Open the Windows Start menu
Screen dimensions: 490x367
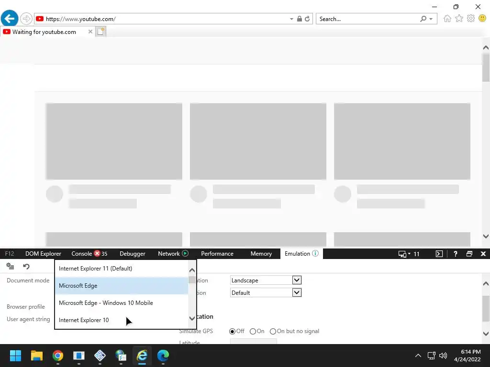15,356
